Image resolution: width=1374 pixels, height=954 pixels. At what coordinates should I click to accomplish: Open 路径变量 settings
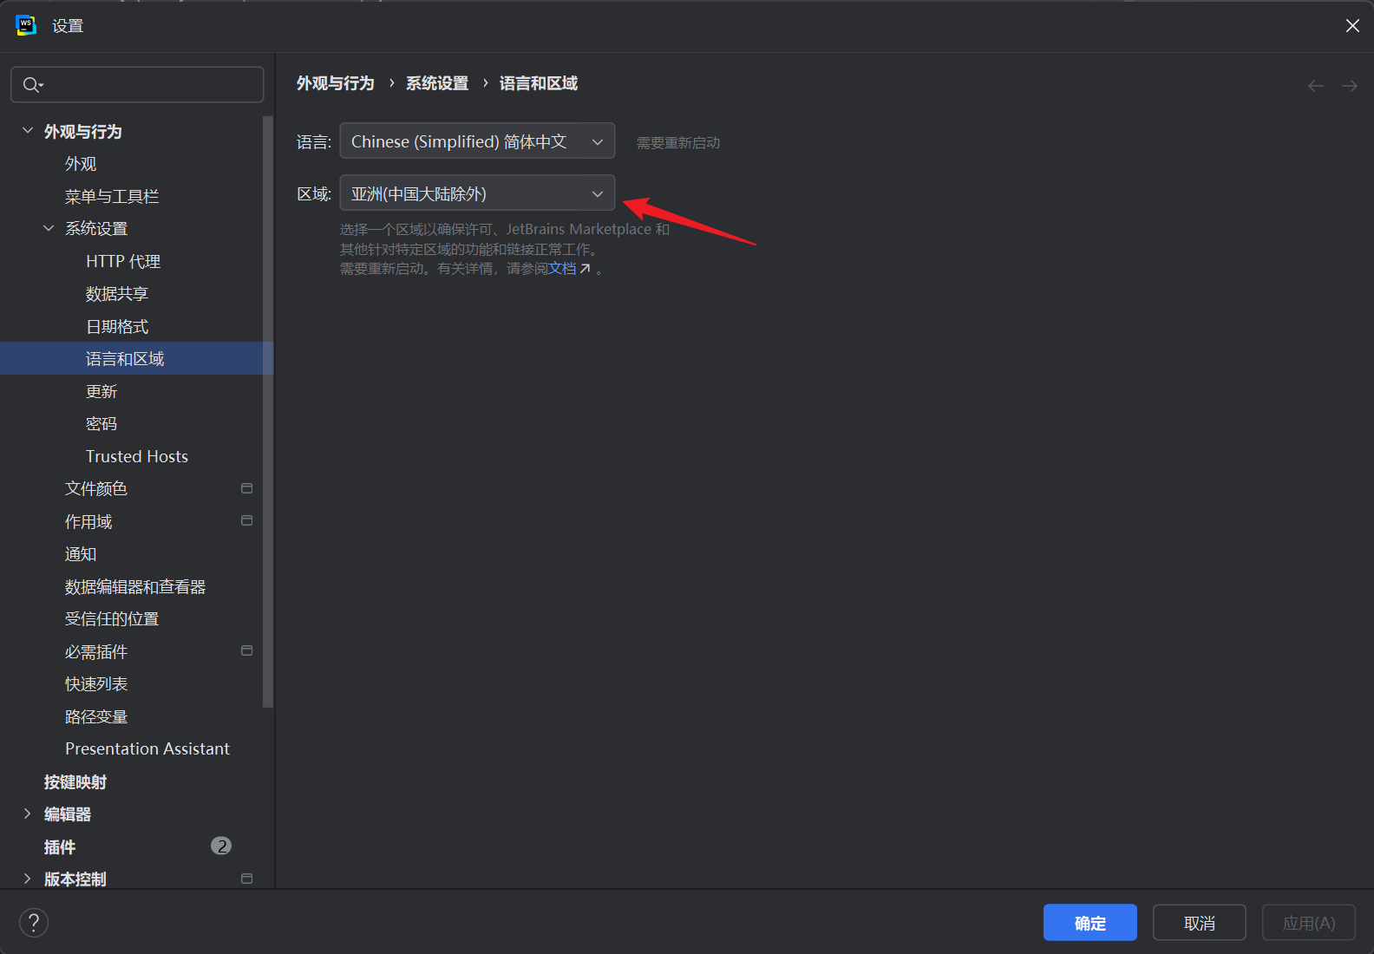(96, 716)
